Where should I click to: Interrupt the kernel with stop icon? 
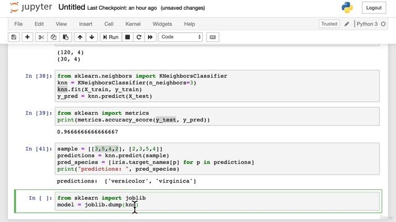click(x=127, y=37)
